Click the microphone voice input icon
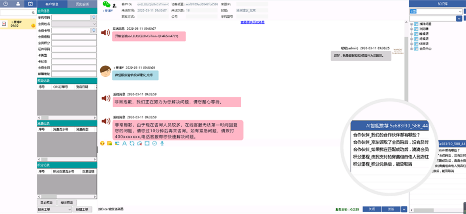Image resolution: width=466 pixels, height=214 pixels. (x=162, y=143)
